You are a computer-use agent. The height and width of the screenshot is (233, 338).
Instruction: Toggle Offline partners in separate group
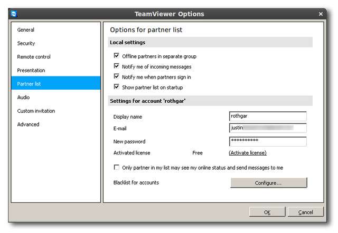click(117, 56)
